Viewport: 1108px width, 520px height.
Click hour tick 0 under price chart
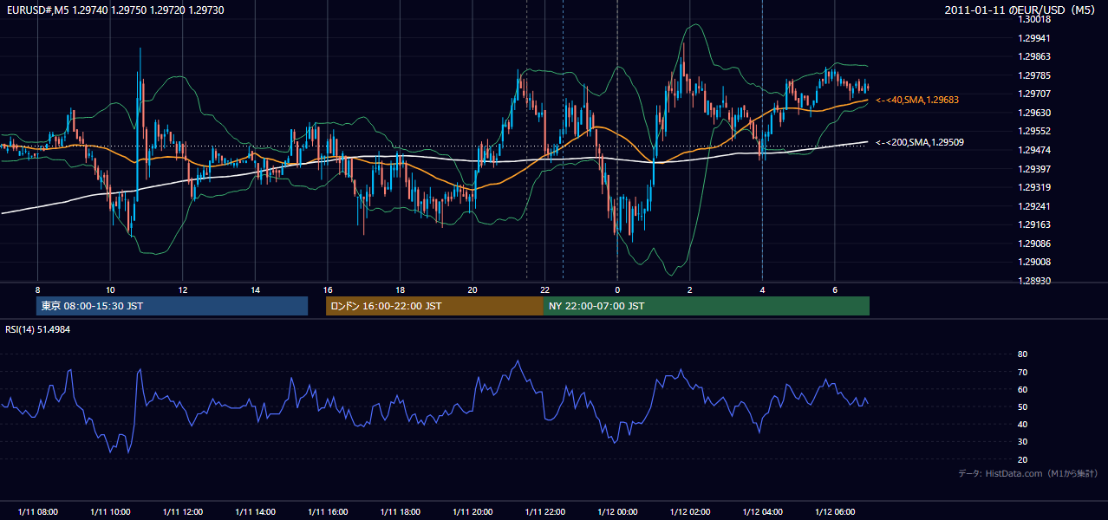point(617,289)
